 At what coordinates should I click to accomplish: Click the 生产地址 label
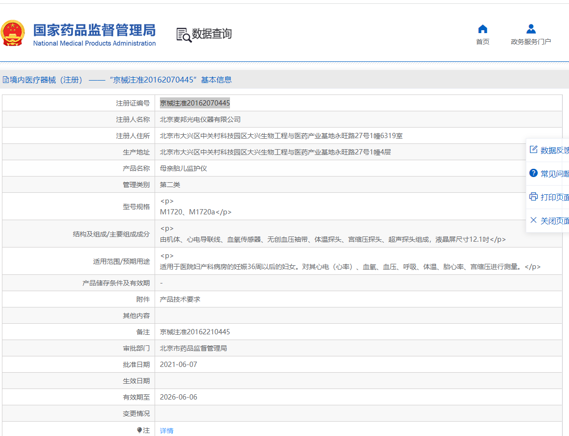click(x=136, y=152)
